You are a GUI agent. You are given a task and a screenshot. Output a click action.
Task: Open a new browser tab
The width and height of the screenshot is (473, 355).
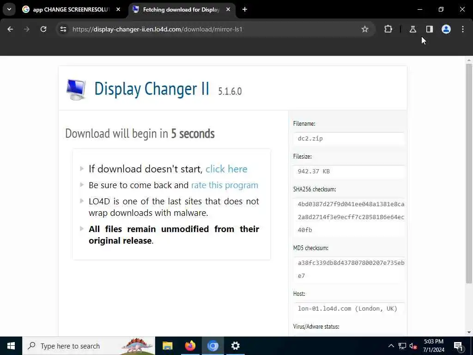pyautogui.click(x=245, y=10)
